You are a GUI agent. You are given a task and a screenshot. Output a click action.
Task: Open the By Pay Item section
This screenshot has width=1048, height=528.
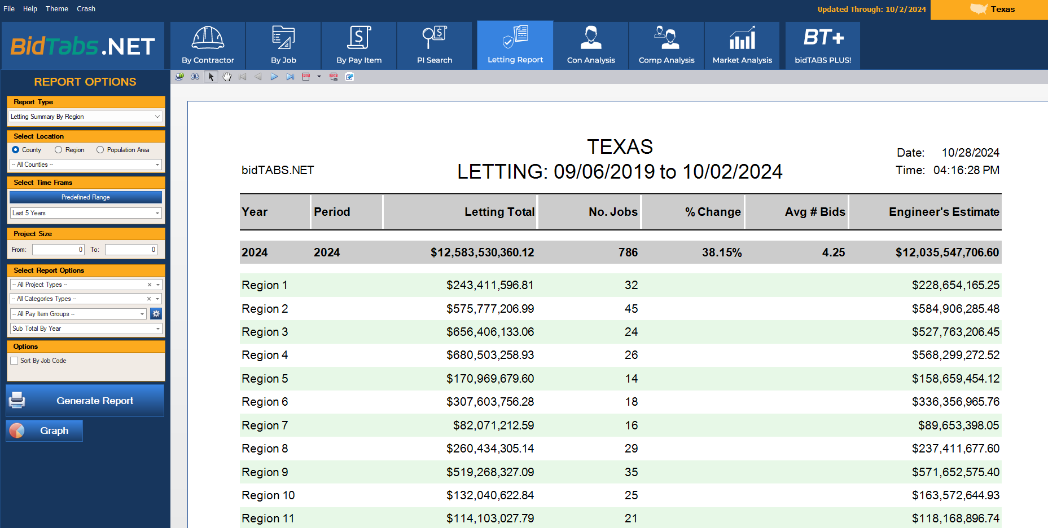point(359,46)
